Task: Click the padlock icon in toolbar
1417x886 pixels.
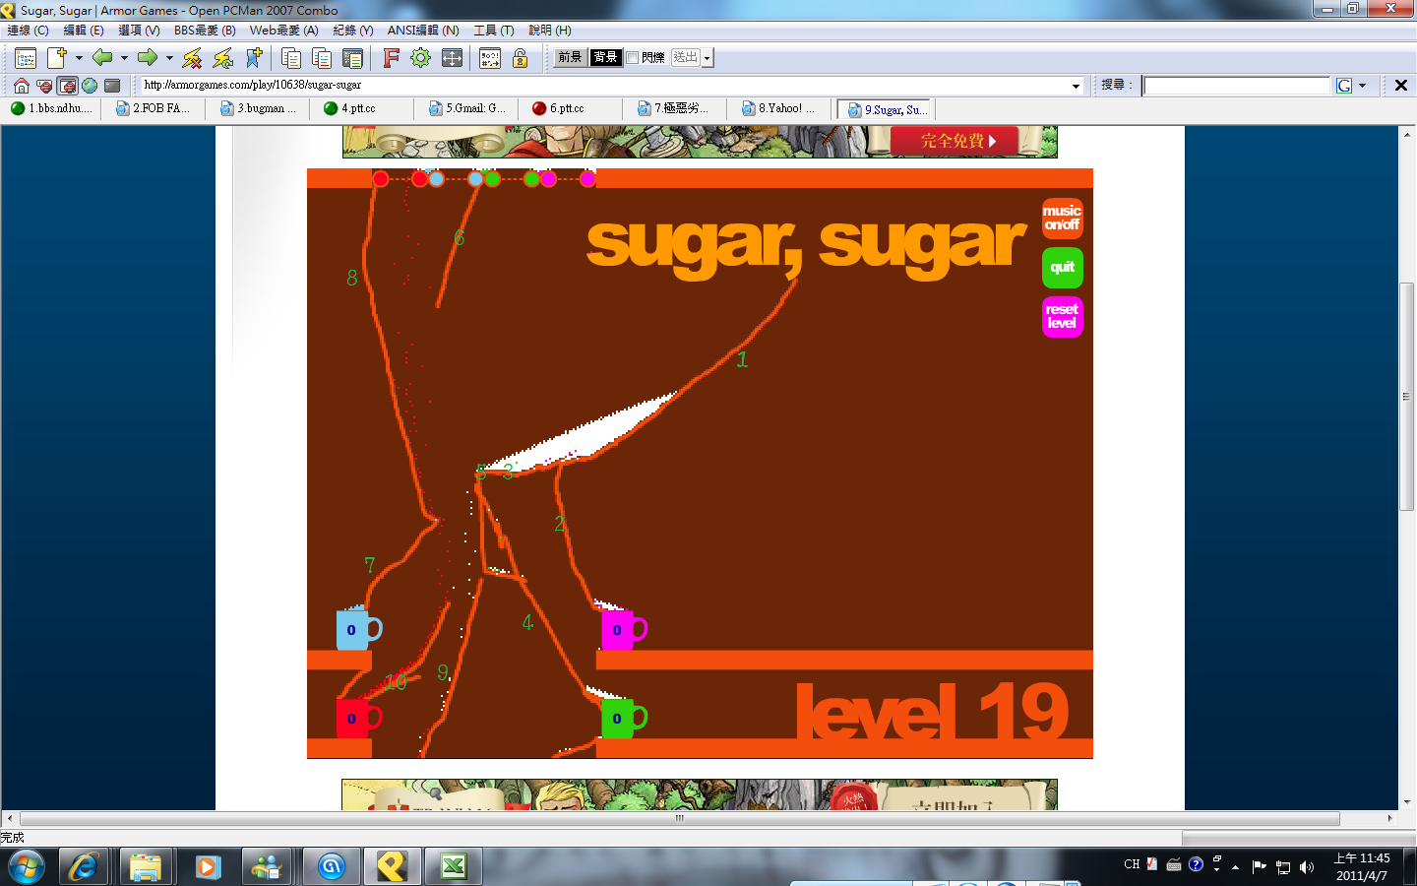Action: tap(521, 58)
